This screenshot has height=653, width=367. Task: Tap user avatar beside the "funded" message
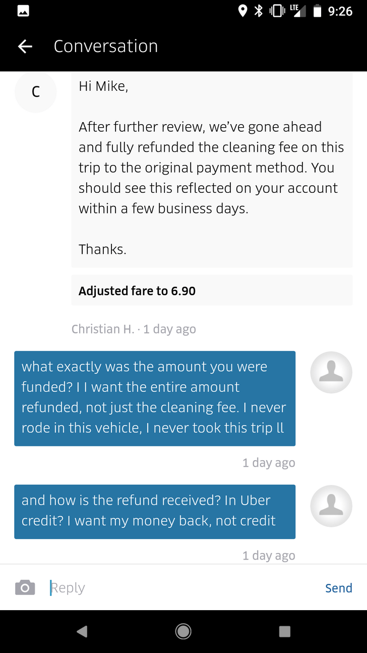(331, 372)
